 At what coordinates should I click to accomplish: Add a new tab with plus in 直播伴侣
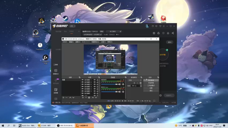tap(79, 31)
